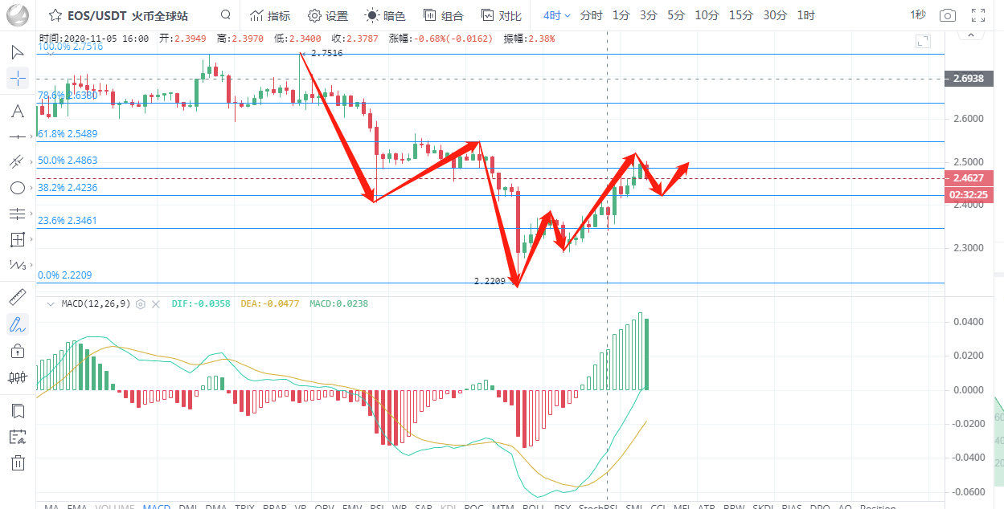Toggle the 暗色 dark theme
The image size is (1004, 509).
click(385, 15)
